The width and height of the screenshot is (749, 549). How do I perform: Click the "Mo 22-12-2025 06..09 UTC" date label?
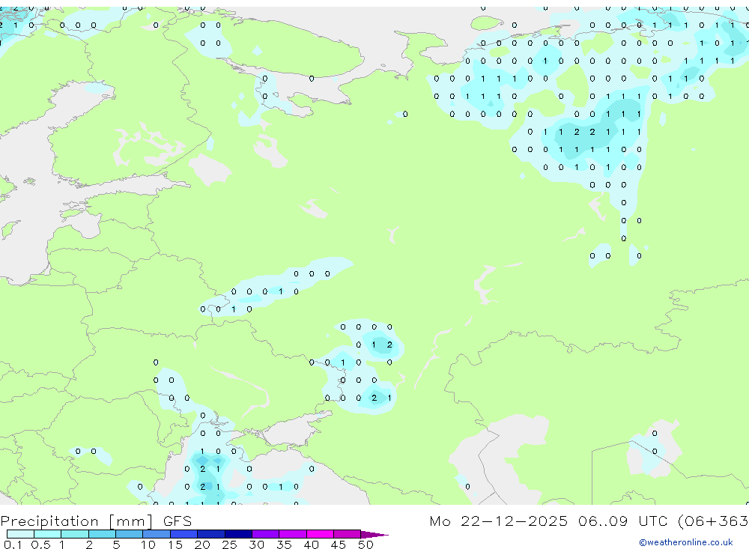pos(551,521)
